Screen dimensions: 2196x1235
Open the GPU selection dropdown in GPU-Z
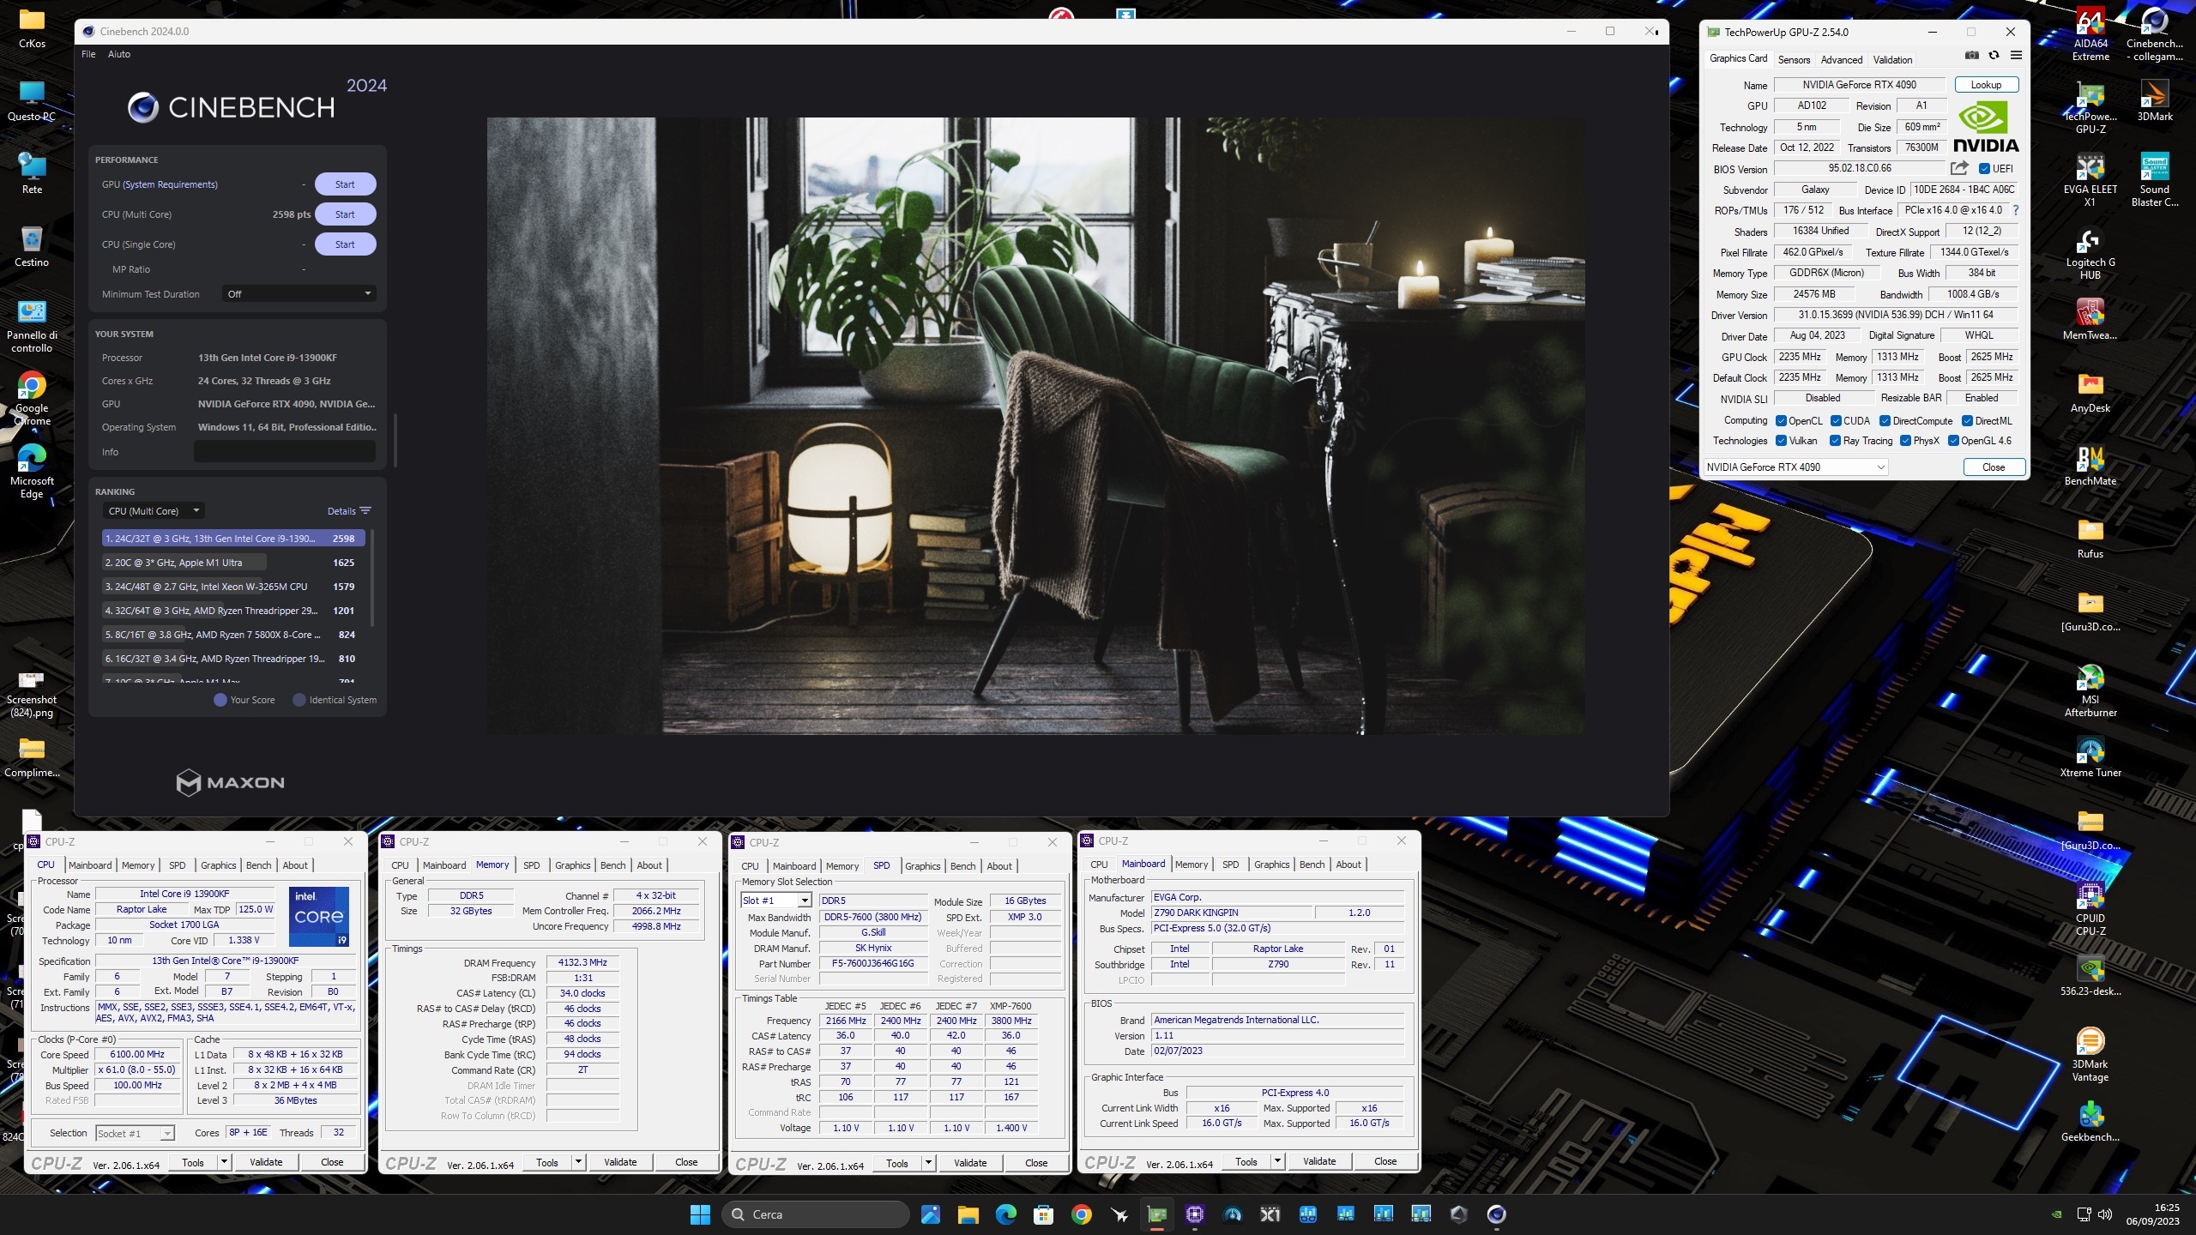click(1795, 467)
